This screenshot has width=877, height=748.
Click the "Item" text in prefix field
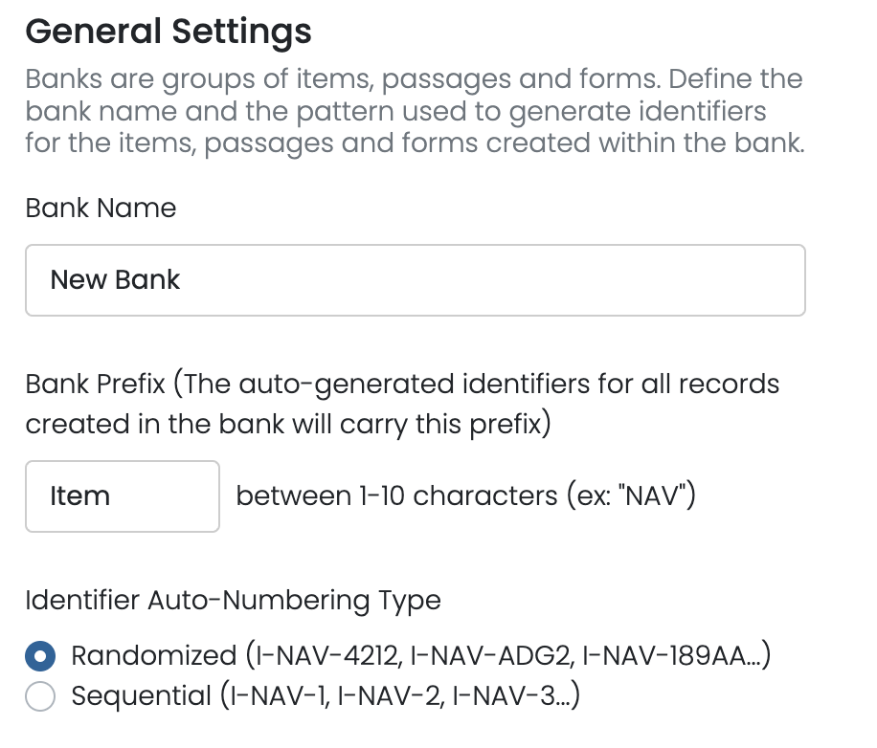[80, 496]
